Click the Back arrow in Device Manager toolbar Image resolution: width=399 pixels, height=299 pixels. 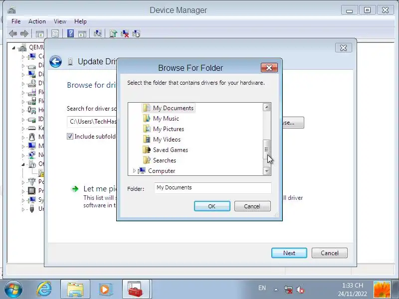point(13,33)
